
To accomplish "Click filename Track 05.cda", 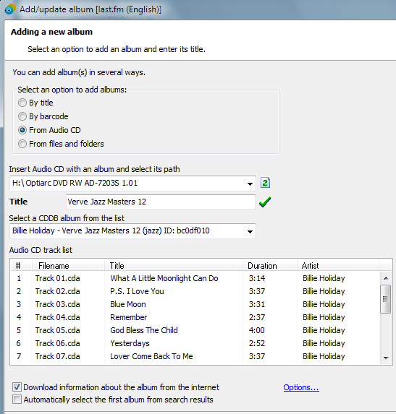I will 58,330.
